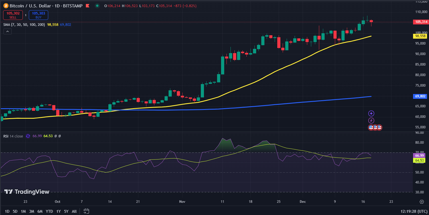Switch to the YTD time range
Image resolution: width=429 pixels, height=215 pixels.
(49, 211)
